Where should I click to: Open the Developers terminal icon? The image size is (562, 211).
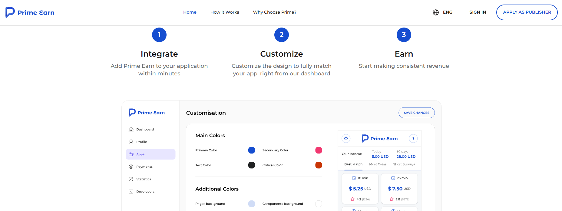131,191
